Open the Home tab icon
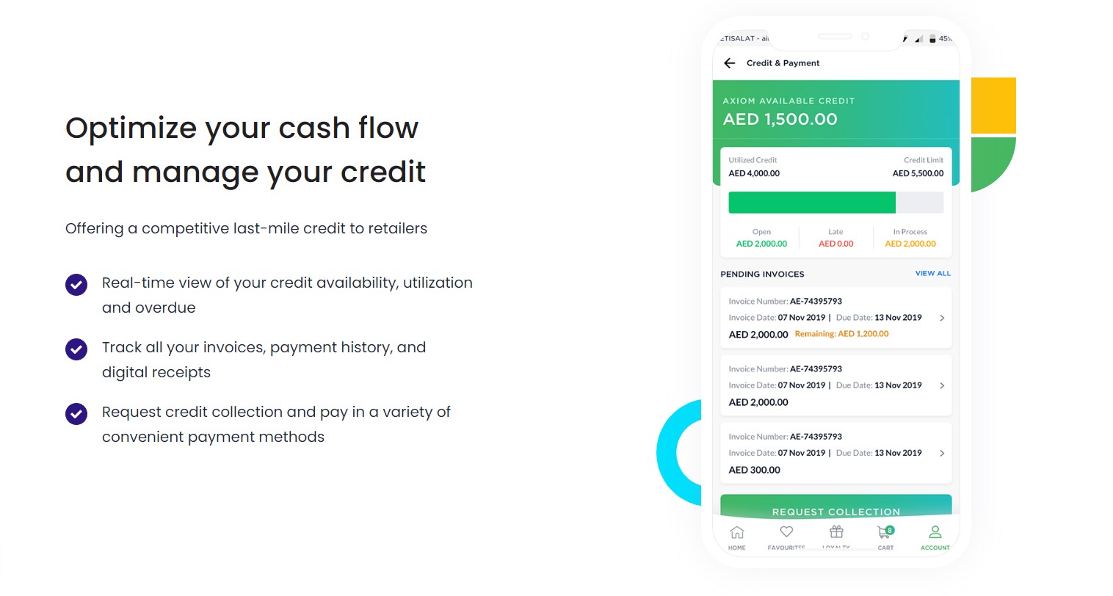This screenshot has height=596, width=1113. (737, 532)
